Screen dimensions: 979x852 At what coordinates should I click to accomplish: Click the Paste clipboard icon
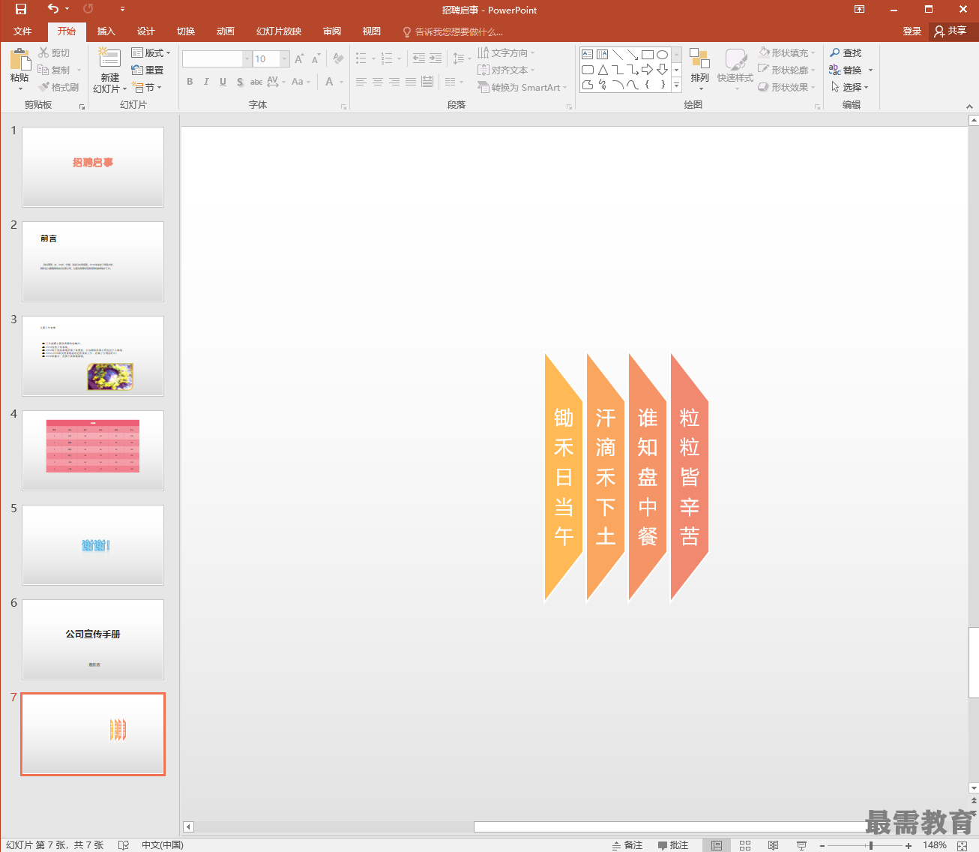click(19, 59)
